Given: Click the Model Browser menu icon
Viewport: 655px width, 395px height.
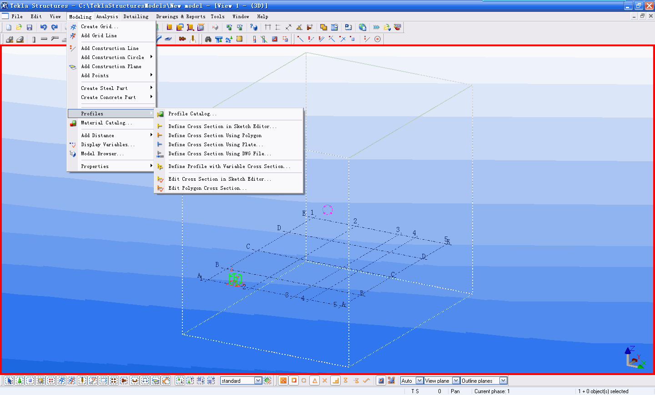Looking at the screenshot, I should click(x=73, y=154).
